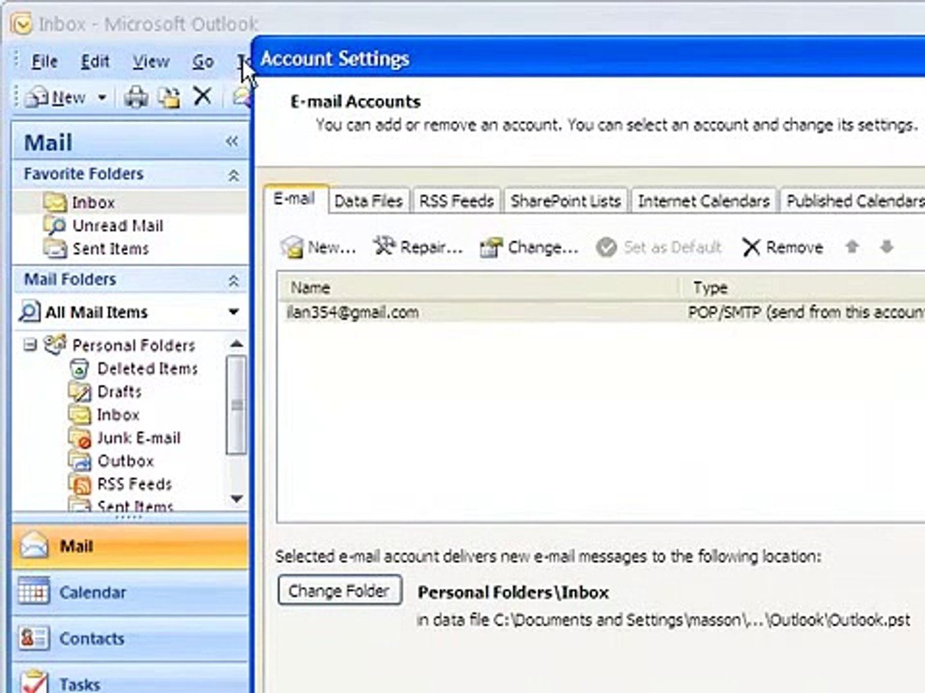Click the move account up arrow
Image resolution: width=925 pixels, height=693 pixels.
click(852, 246)
